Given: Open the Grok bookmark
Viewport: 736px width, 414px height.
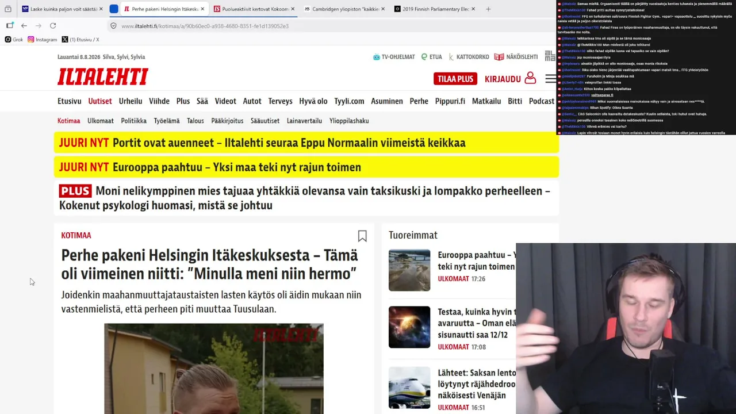Looking at the screenshot, I should [x=14, y=40].
